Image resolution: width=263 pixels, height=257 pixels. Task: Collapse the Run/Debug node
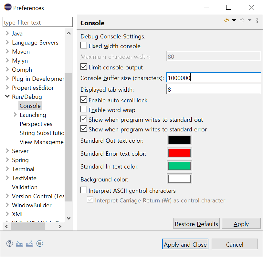tap(7, 97)
